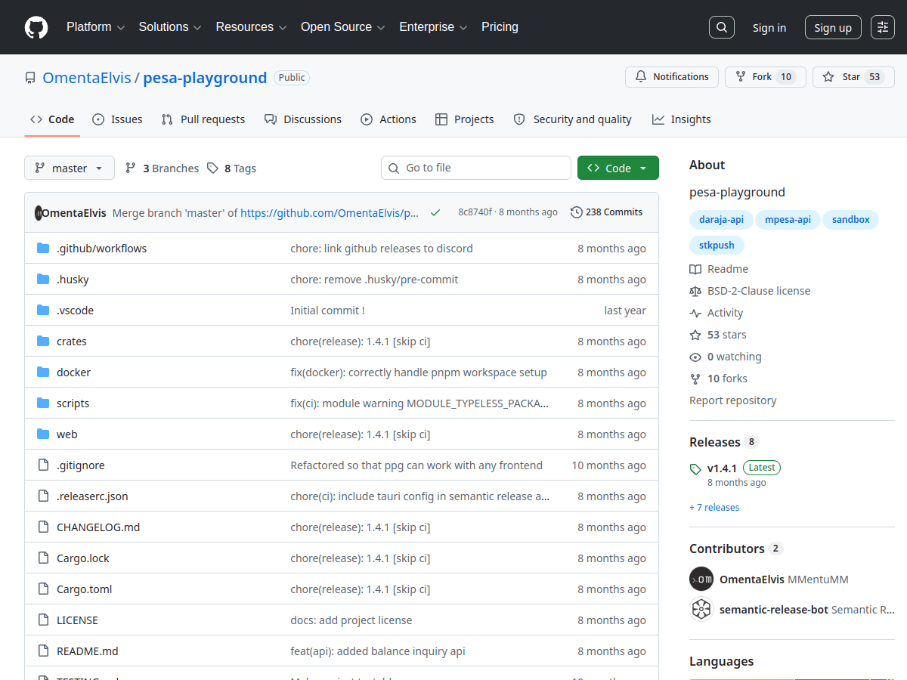Switch to the Pull requests tab
The image size is (907, 680).
coord(203,119)
